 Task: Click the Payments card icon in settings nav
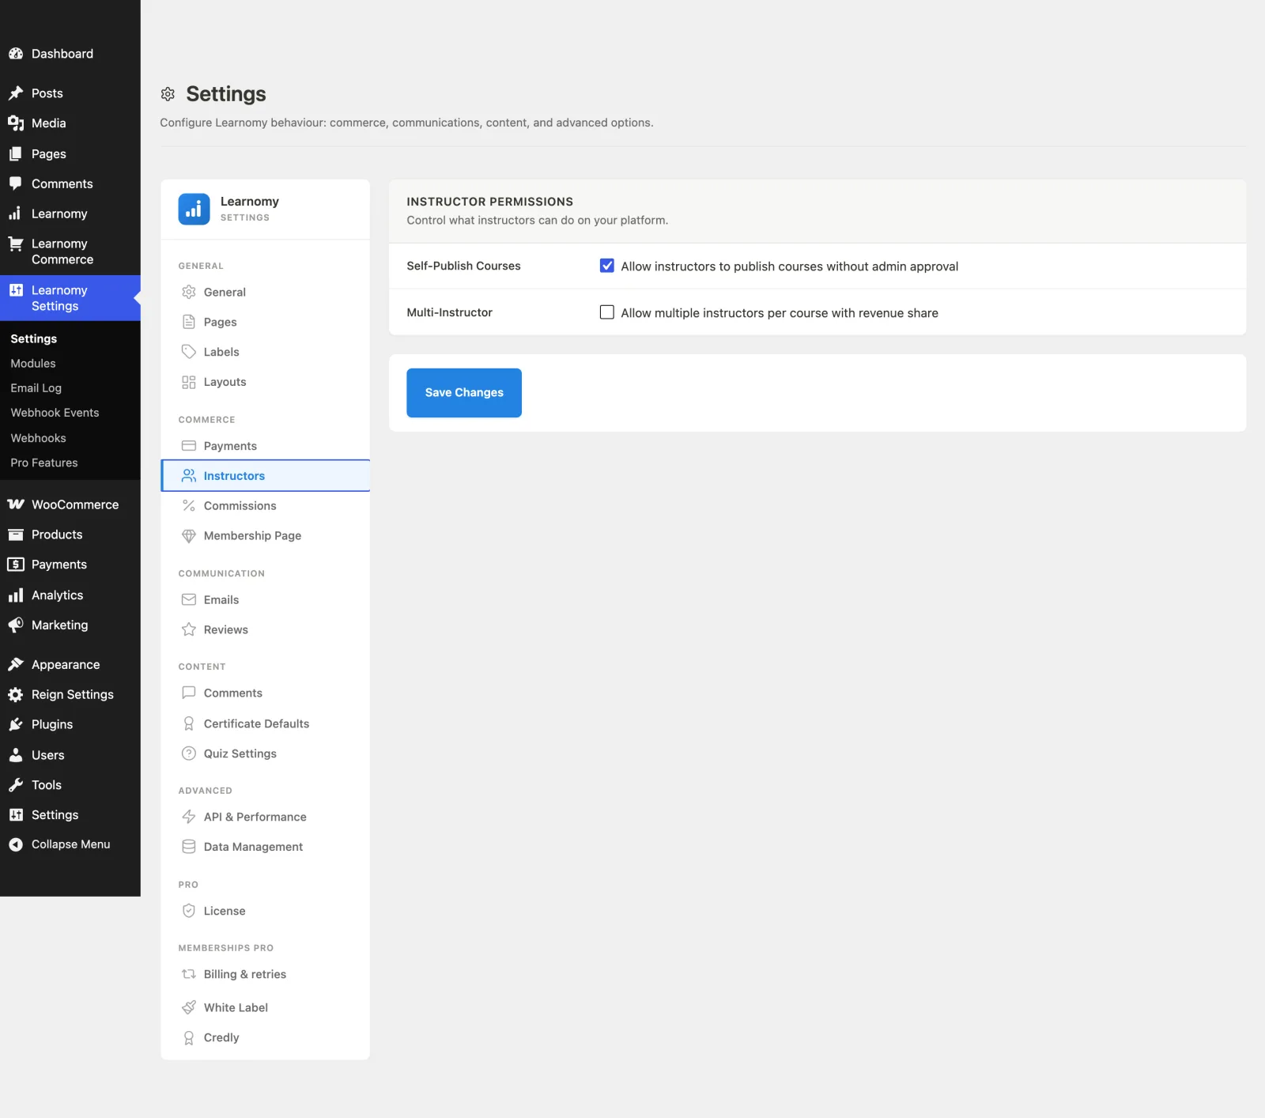click(189, 446)
